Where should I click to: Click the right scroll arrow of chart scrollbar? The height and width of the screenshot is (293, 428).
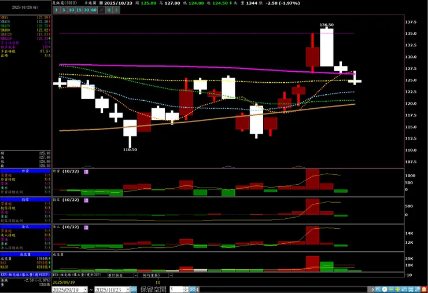(372, 290)
